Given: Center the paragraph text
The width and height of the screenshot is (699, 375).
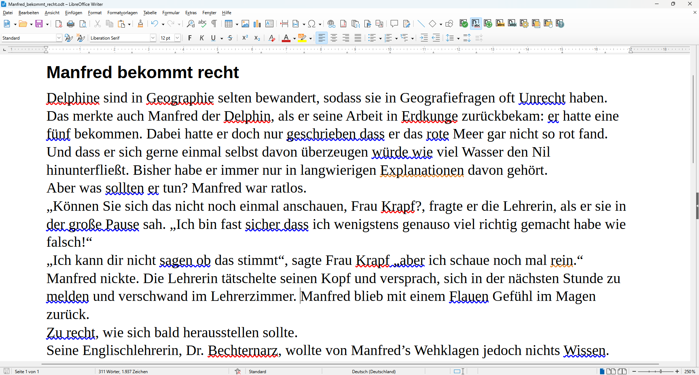Looking at the screenshot, I should (x=334, y=38).
